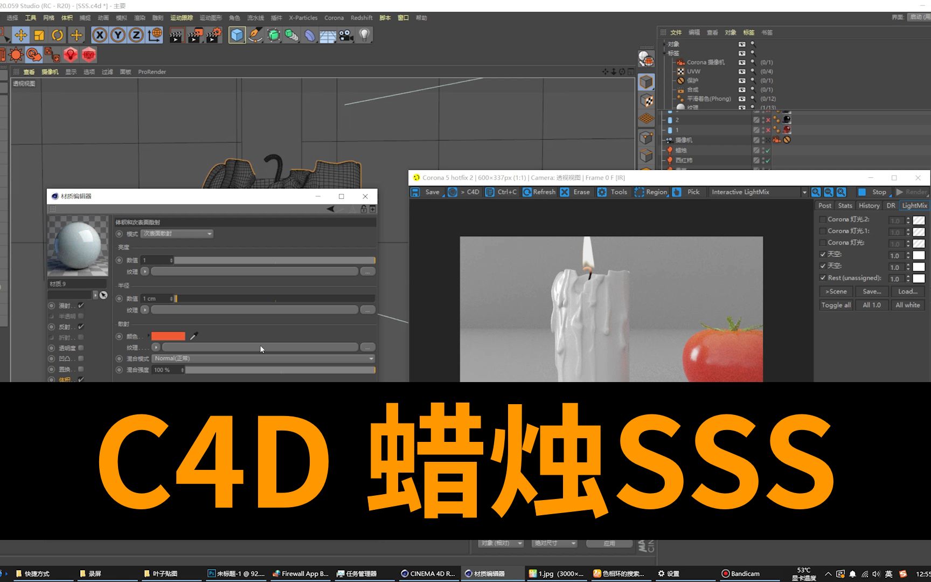Click the Corona RV hexagon icon
The width and height of the screenshot is (931, 582).
89,55
